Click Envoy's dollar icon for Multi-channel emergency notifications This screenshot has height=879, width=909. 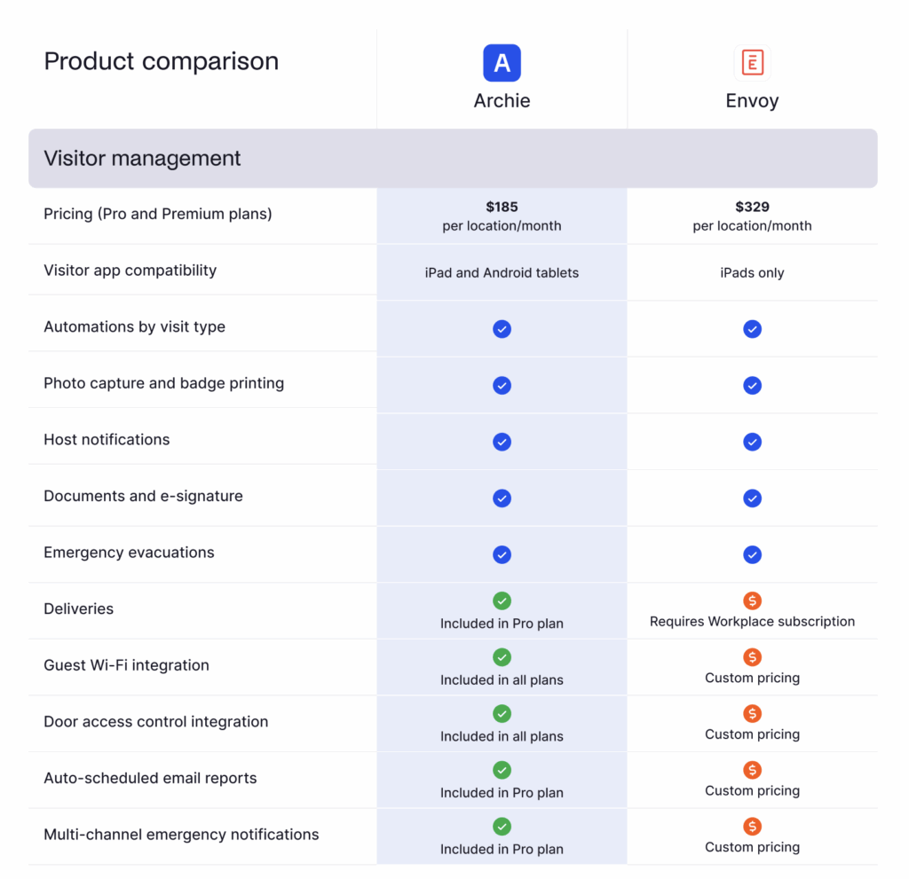(752, 827)
